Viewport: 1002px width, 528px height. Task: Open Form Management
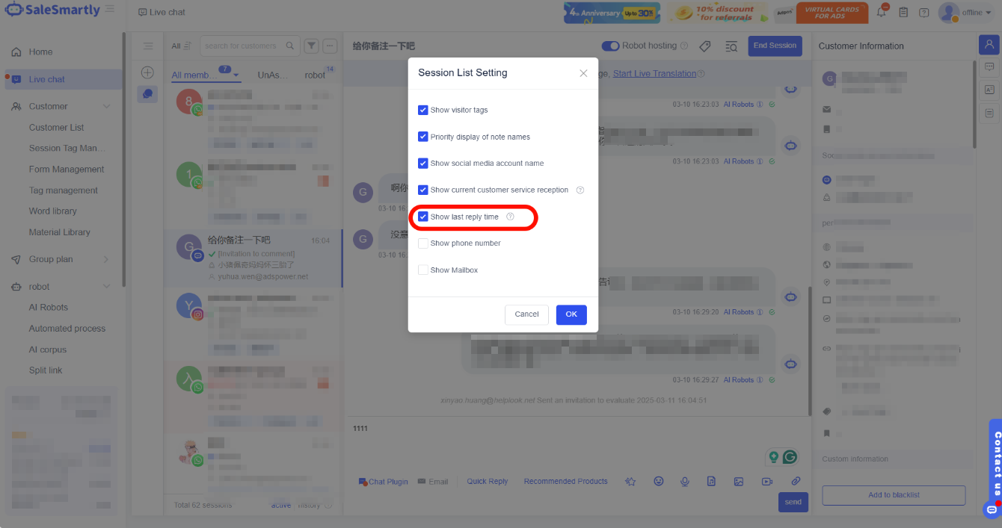(67, 170)
